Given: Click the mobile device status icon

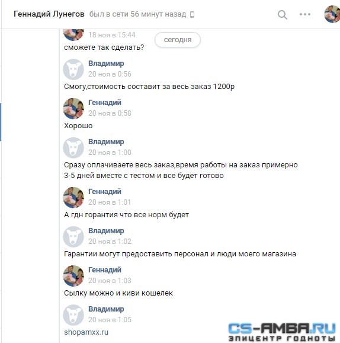Looking at the screenshot, I should click(x=192, y=15).
